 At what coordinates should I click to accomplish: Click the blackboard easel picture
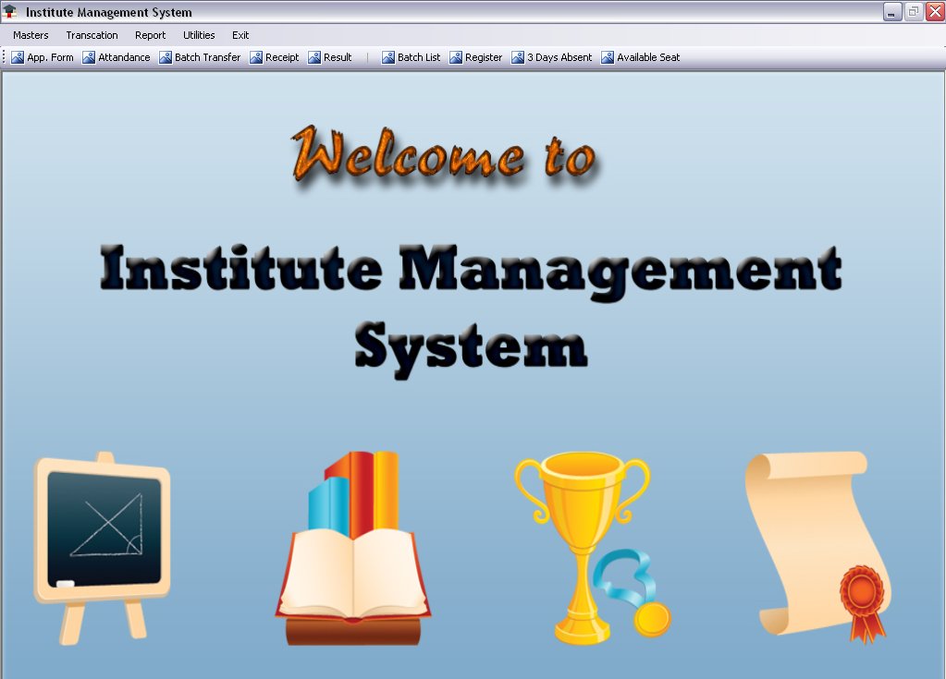tap(102, 545)
